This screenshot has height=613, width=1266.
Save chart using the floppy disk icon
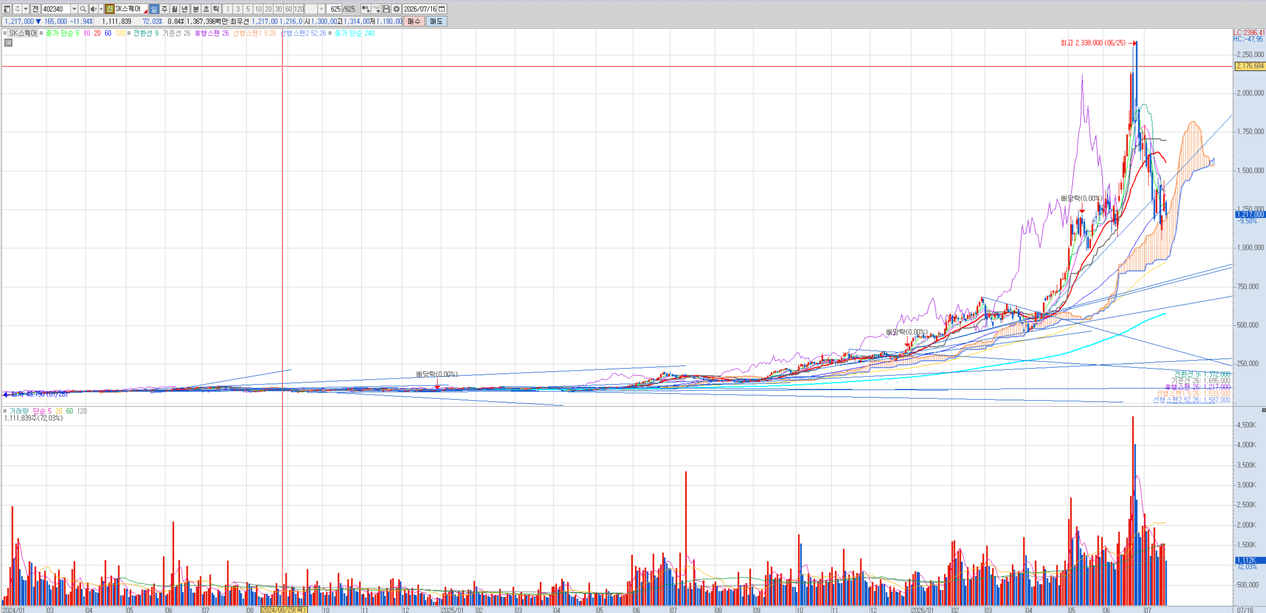point(386,9)
